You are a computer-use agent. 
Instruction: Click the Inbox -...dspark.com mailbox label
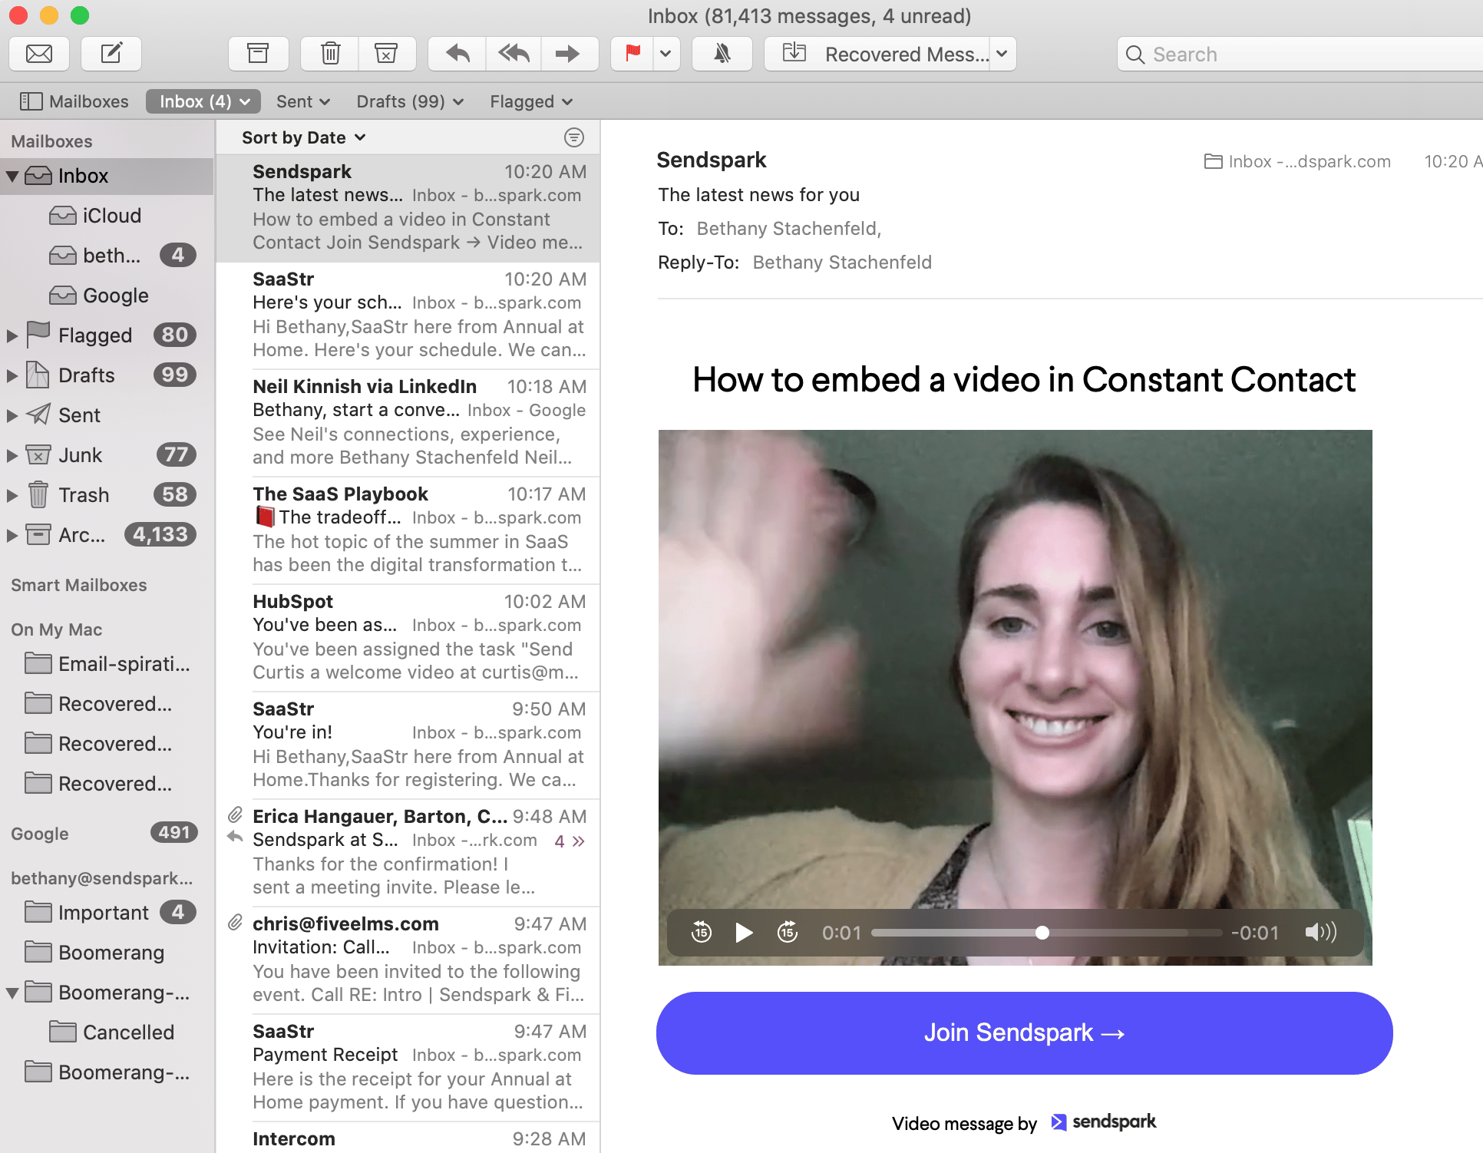pos(1297,161)
